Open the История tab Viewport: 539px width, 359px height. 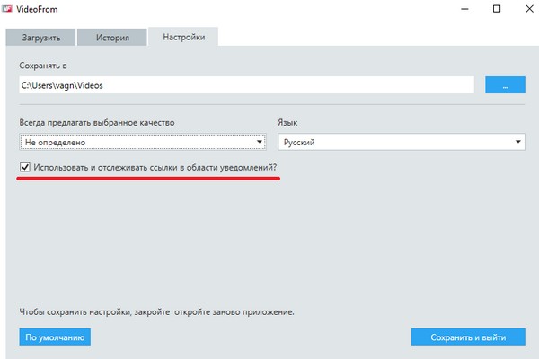pyautogui.click(x=112, y=37)
